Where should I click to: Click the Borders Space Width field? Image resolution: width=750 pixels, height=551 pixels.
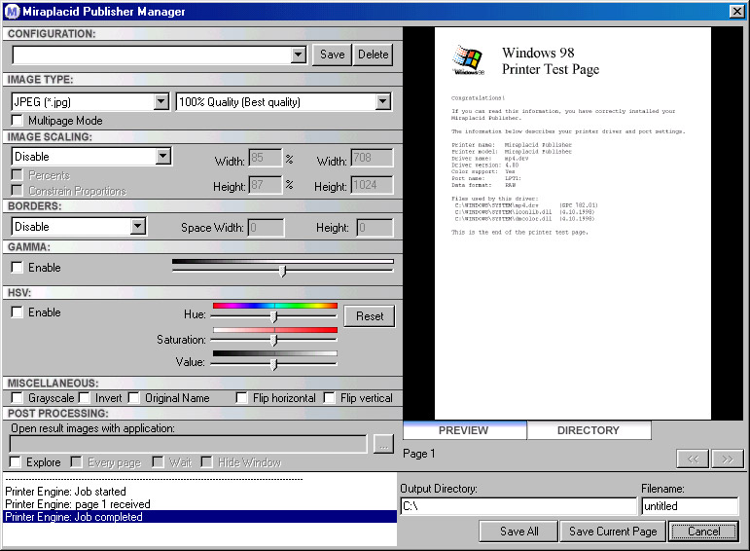tap(266, 228)
